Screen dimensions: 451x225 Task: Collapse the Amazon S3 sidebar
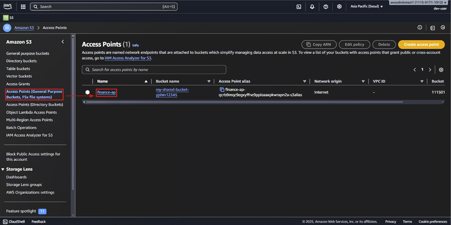(63, 42)
